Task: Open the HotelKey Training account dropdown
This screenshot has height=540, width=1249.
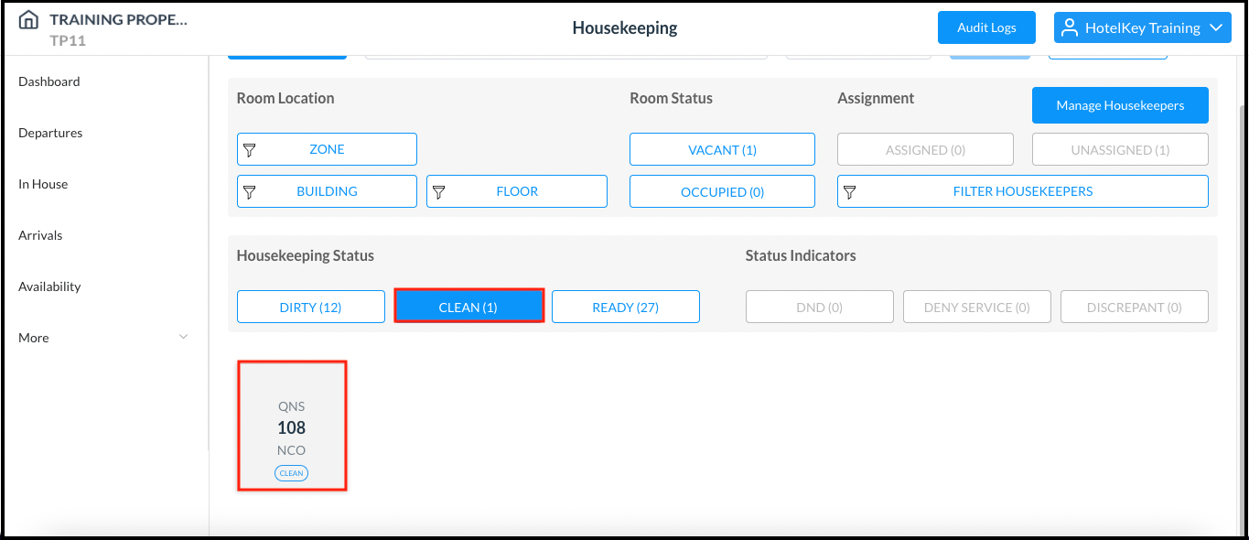Action: pyautogui.click(x=1142, y=27)
